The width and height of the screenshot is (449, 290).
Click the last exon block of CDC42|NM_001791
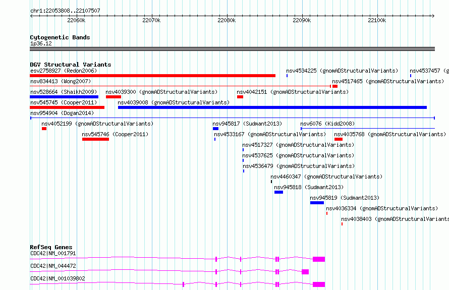[319, 259]
